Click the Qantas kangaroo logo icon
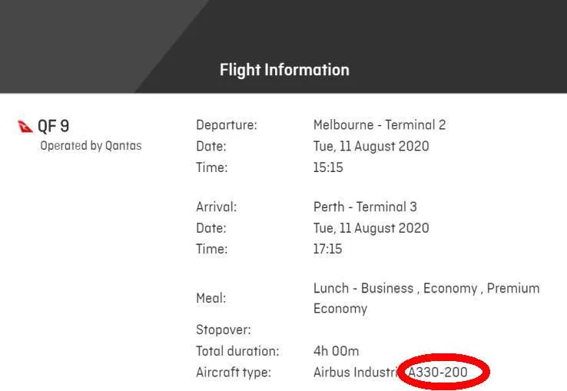 25,126
